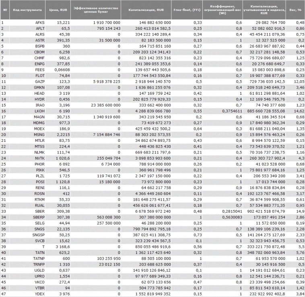
Task: Select the RTKM ticker cell
Action: [x=27, y=199]
